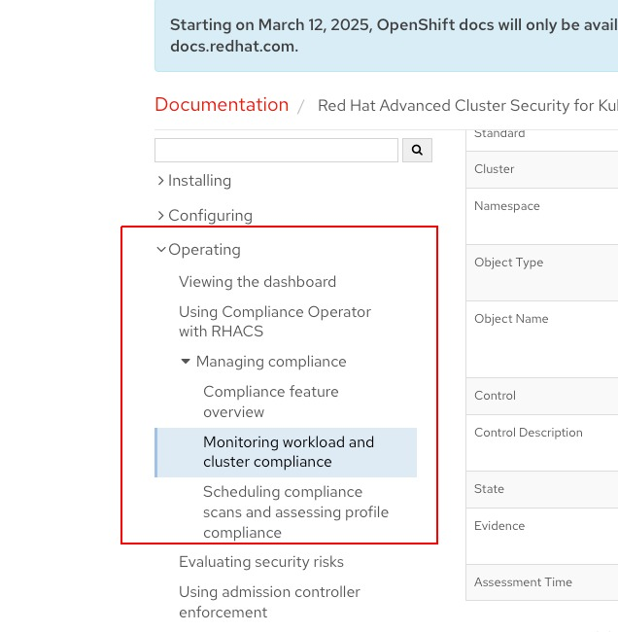Open the Documentation breadcrumb link
This screenshot has height=632, width=618.
(x=222, y=105)
